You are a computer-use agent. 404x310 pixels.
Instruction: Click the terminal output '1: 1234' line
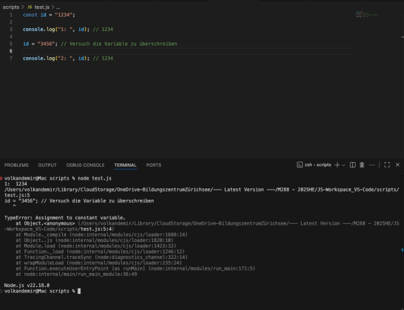click(15, 184)
